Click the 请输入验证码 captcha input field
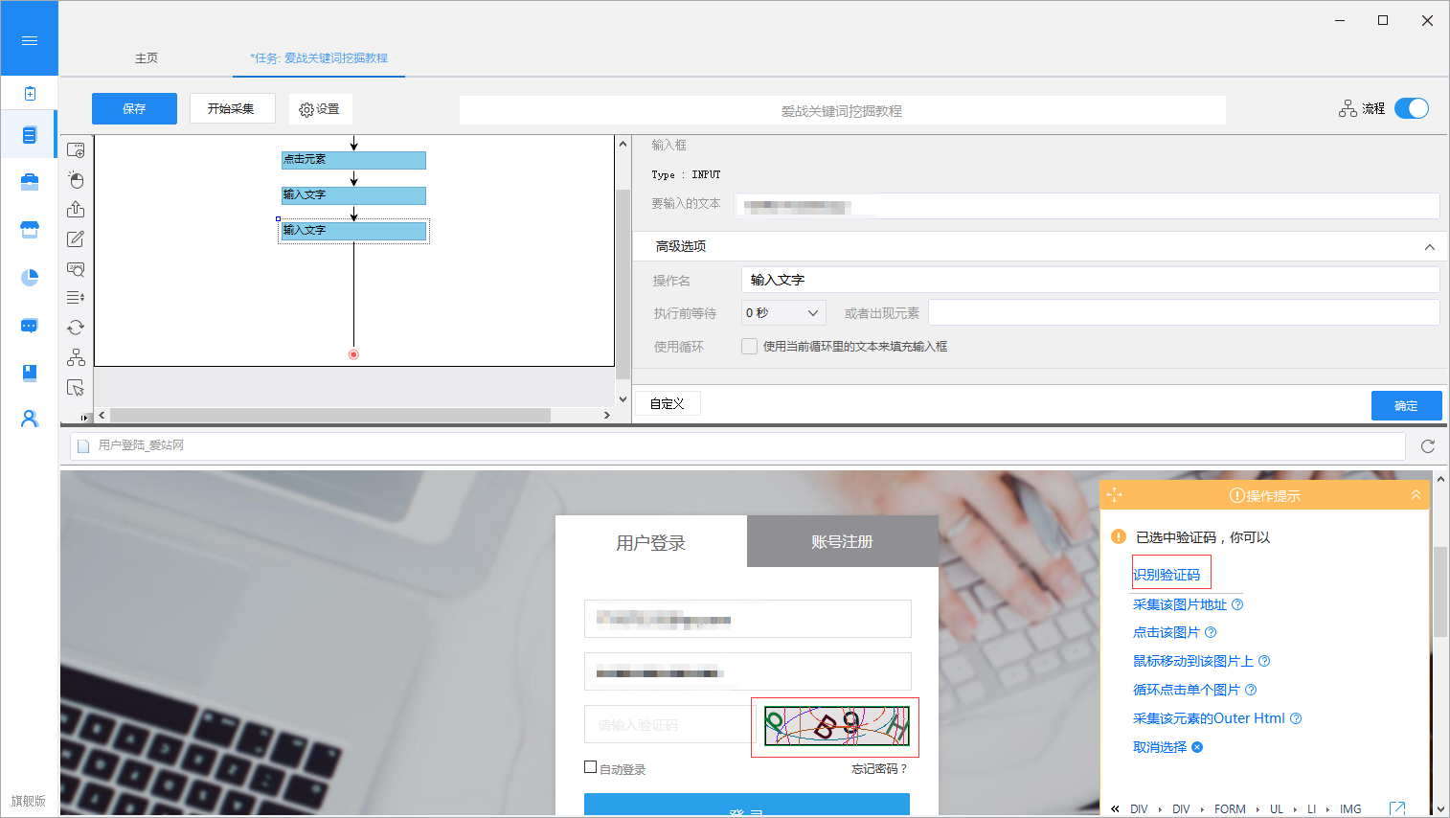The width and height of the screenshot is (1450, 818). click(x=669, y=724)
